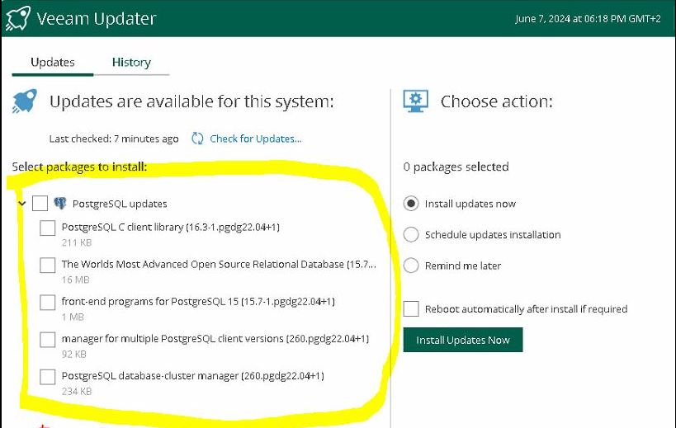676x428 pixels.
Task: Click the 211 KB size label
Action: (77, 242)
